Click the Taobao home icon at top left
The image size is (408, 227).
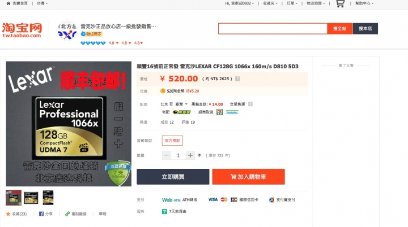click(8, 3)
